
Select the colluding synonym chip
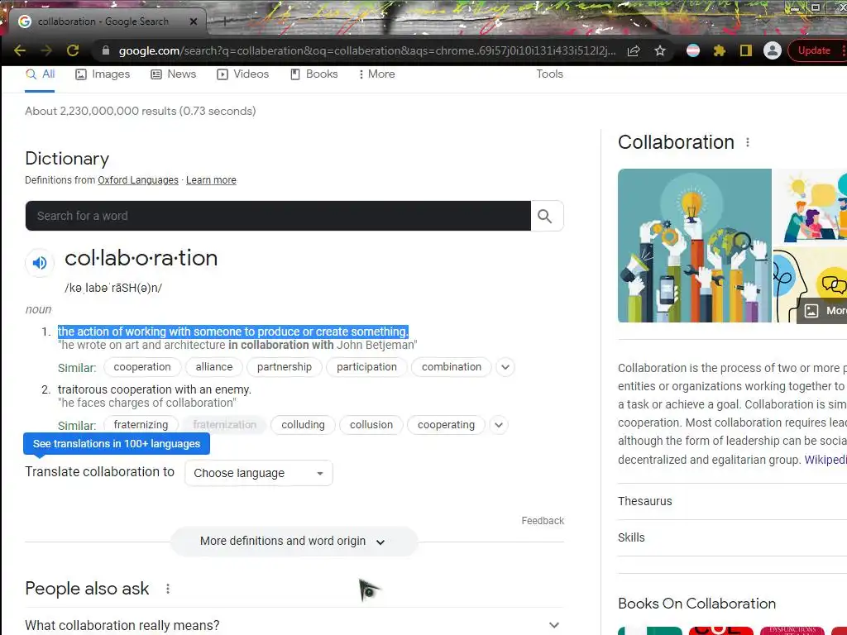point(303,425)
